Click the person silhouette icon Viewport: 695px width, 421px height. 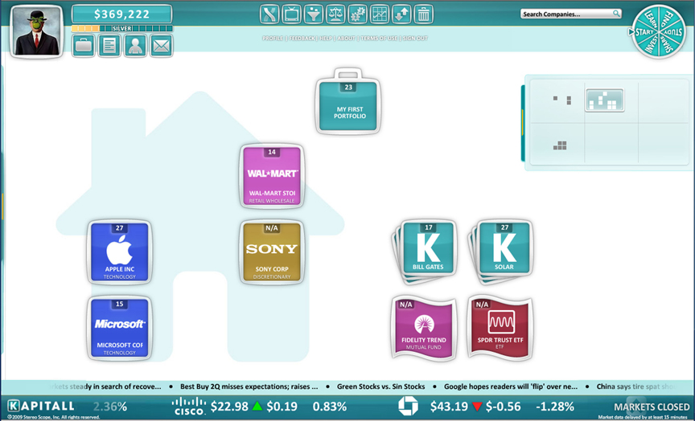click(135, 46)
